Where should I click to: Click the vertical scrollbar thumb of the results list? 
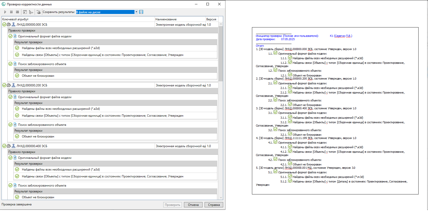tap(221, 53)
